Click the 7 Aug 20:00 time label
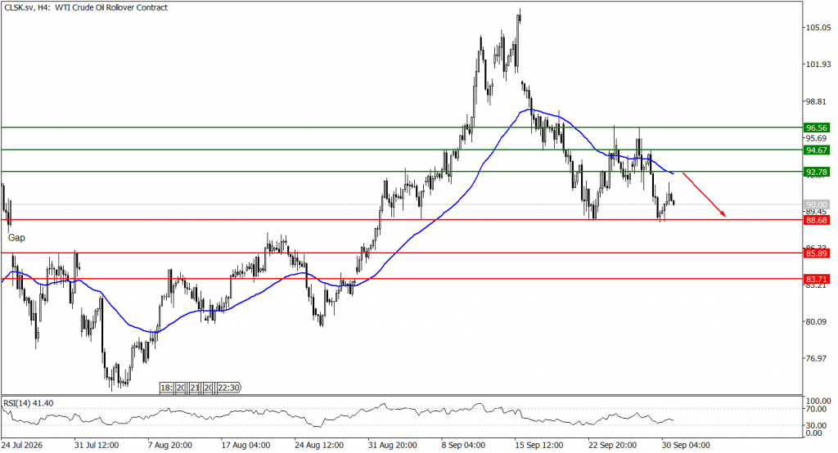This screenshot has width=838, height=453. [x=170, y=445]
